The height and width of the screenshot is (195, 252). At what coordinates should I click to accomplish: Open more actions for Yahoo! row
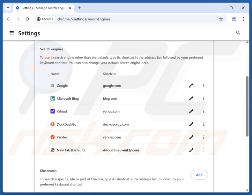pos(204,112)
